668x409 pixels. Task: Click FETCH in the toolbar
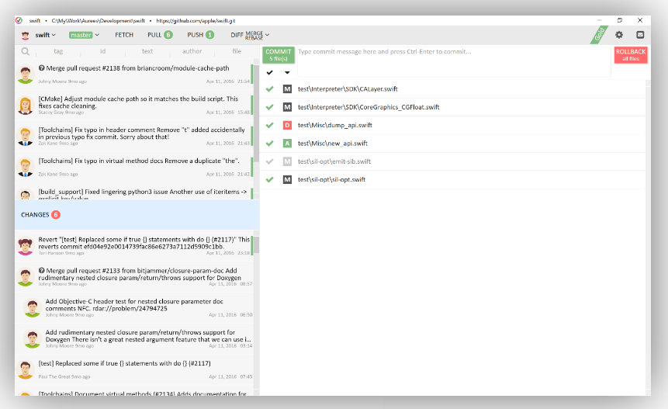click(x=124, y=35)
